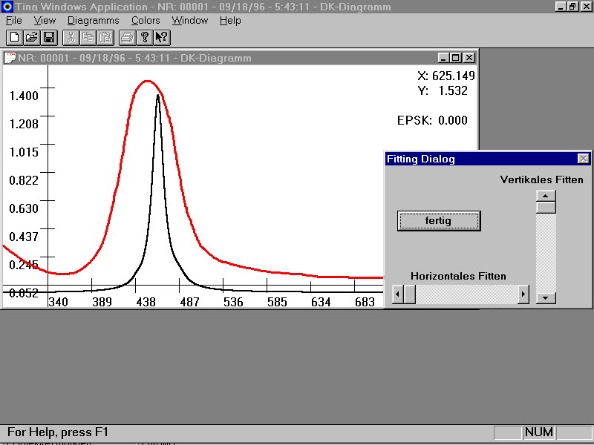The width and height of the screenshot is (594, 445).
Task: Open the File menu
Action: [x=13, y=20]
